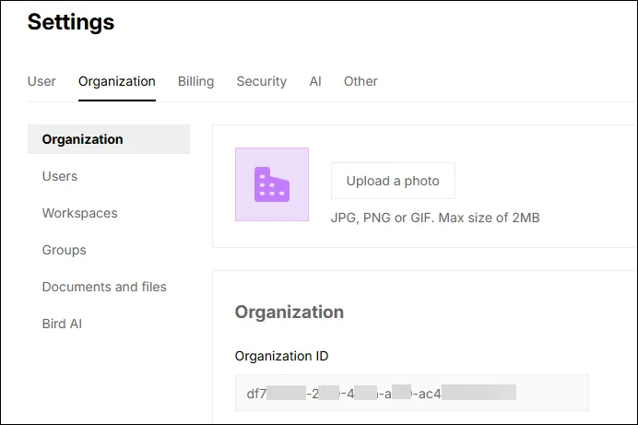The width and height of the screenshot is (638, 425).
Task: Open Workspaces in the sidebar
Action: 79,213
